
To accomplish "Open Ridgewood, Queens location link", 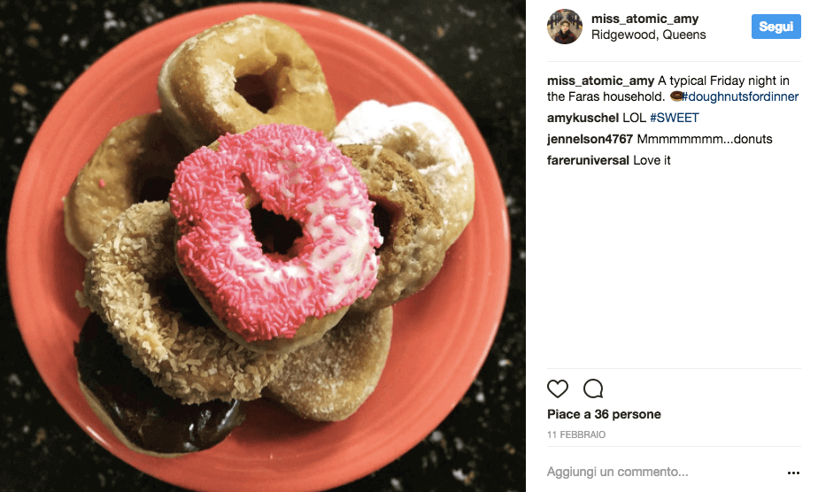I will [x=648, y=35].
